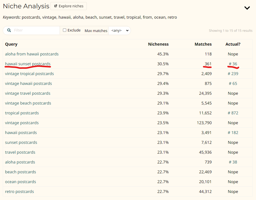Open the bare 'travel postcards' query link
Screen dimensions: 256x200
click(20, 152)
